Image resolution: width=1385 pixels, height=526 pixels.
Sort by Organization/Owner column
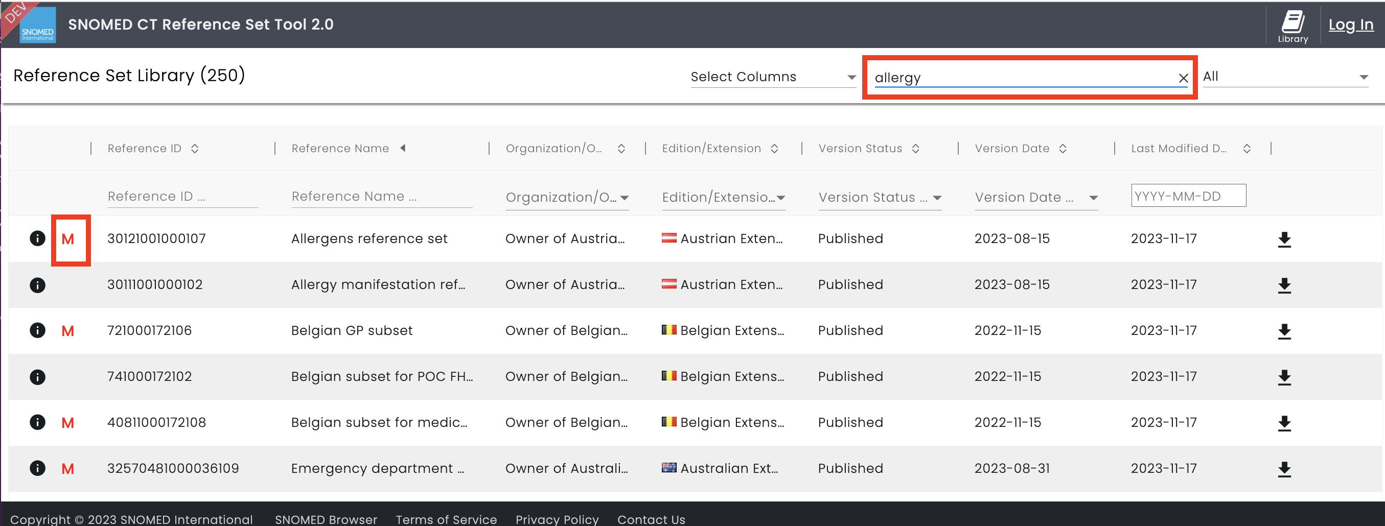621,149
